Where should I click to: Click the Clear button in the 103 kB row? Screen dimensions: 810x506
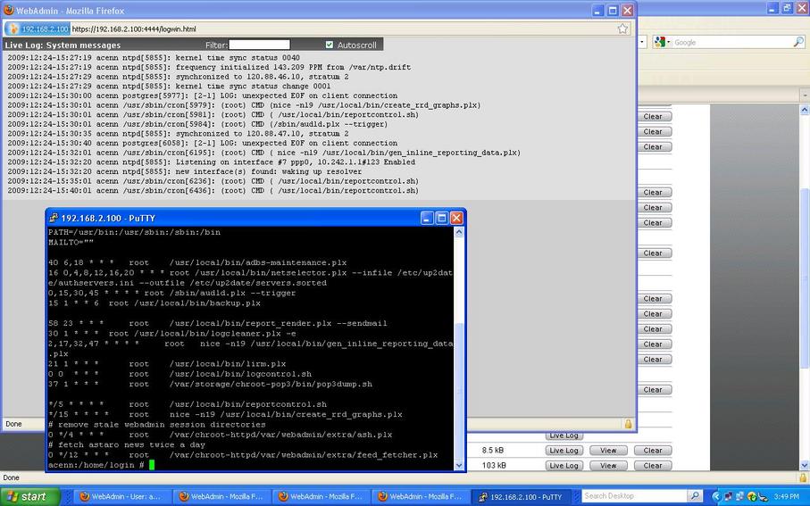[653, 466]
